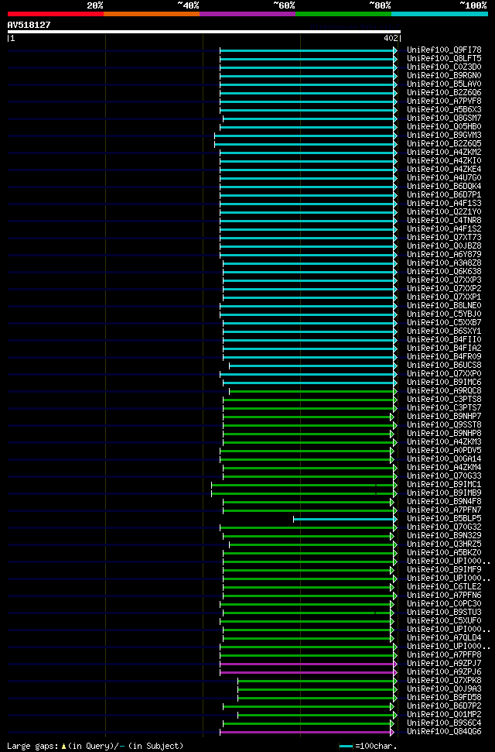Select UniRef100_A0PDV5 hit
The image size is (495, 752).
coord(444,450)
